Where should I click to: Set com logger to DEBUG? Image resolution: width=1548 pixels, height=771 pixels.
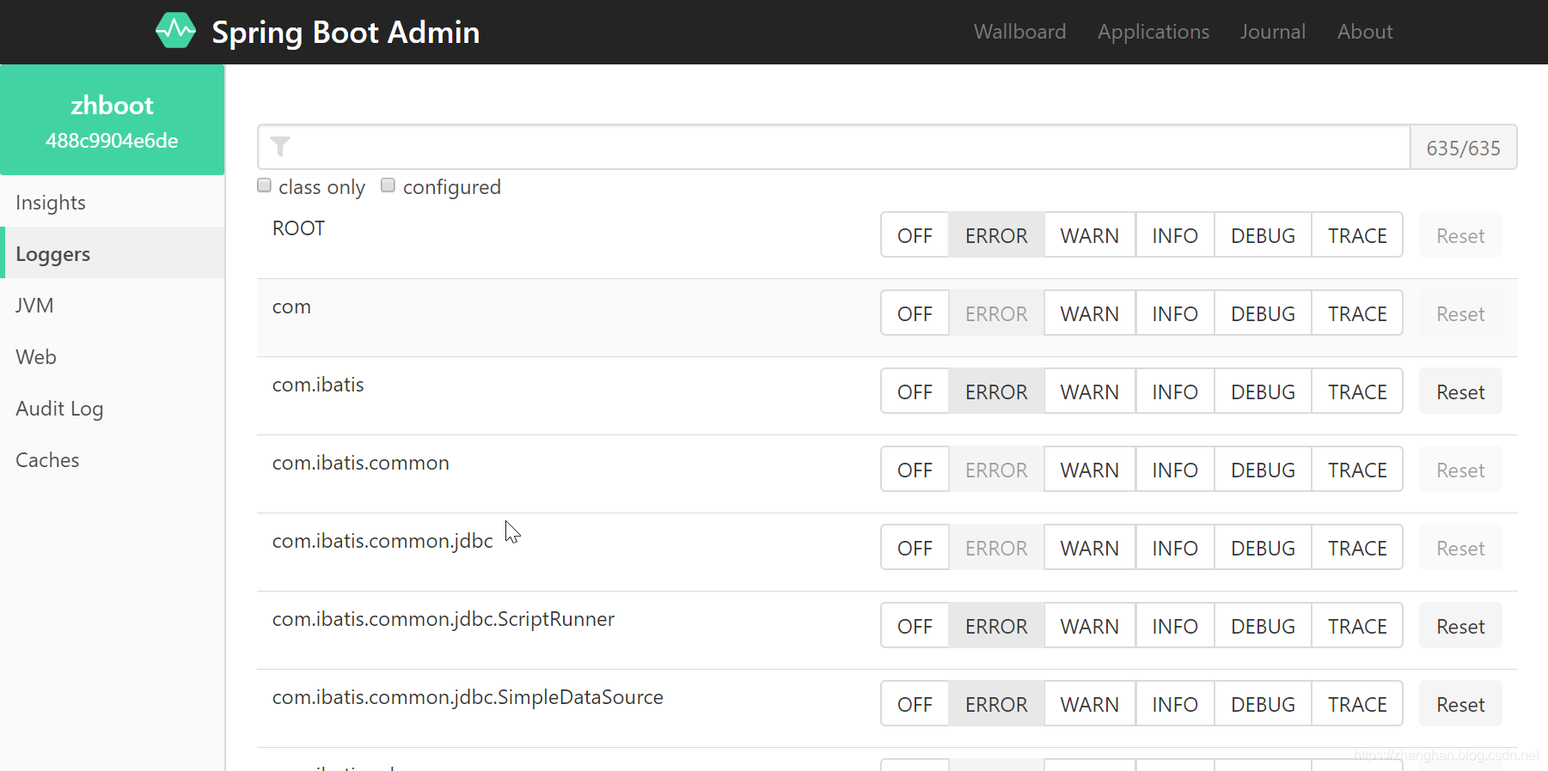coord(1263,313)
